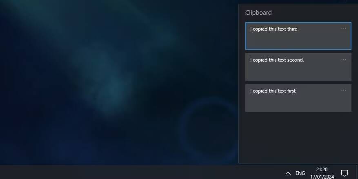Click the empty area of the taskbar
The image size is (358, 179).
[137, 172]
